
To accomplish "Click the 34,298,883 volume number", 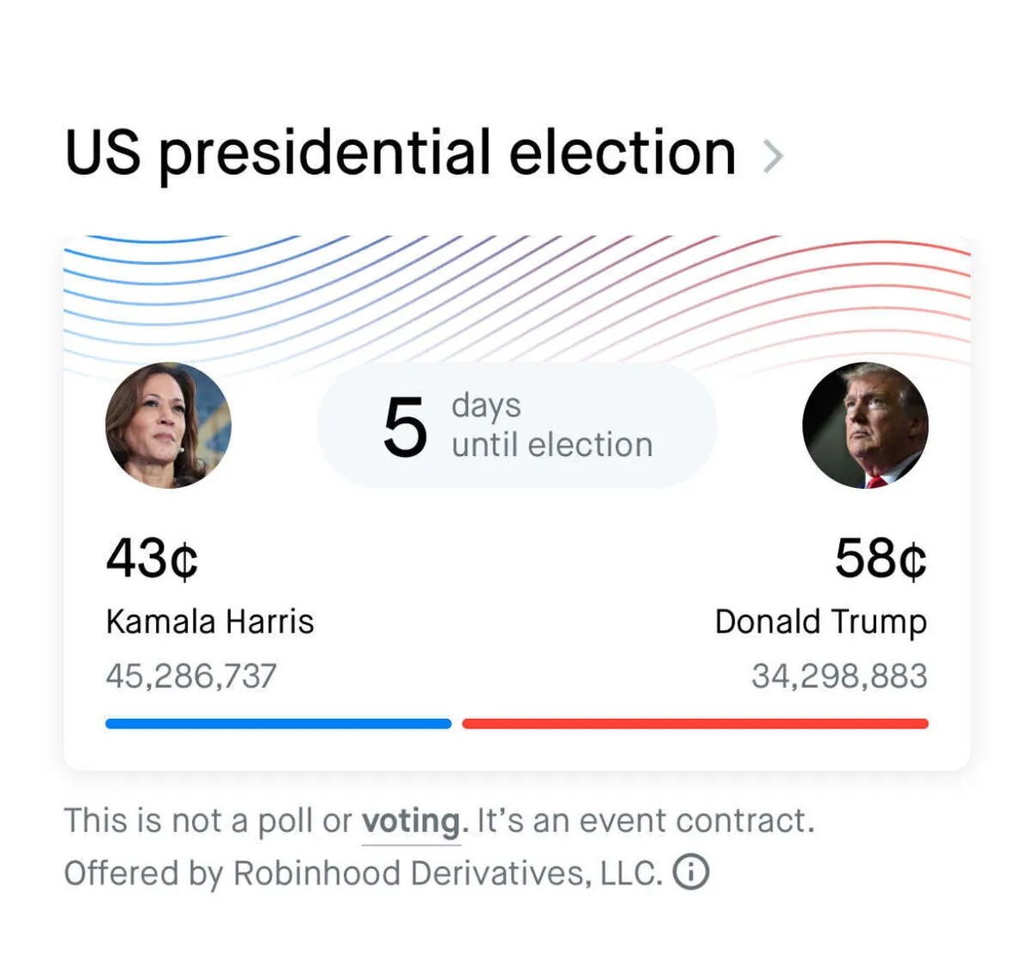I will [x=839, y=676].
